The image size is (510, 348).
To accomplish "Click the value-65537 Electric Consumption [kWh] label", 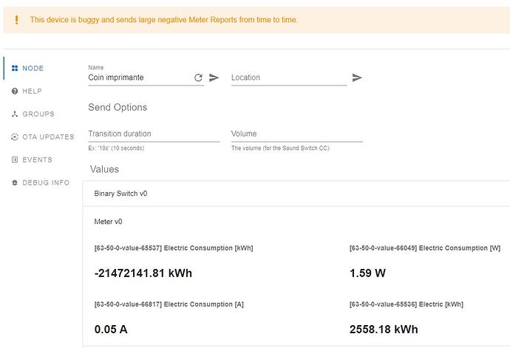I will [174, 248].
